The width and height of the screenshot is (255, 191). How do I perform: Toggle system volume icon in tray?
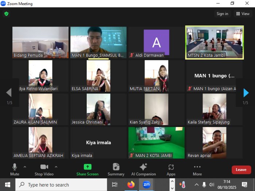click(212, 185)
